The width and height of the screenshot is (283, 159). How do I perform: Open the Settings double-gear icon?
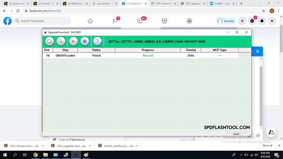pyautogui.click(x=61, y=42)
